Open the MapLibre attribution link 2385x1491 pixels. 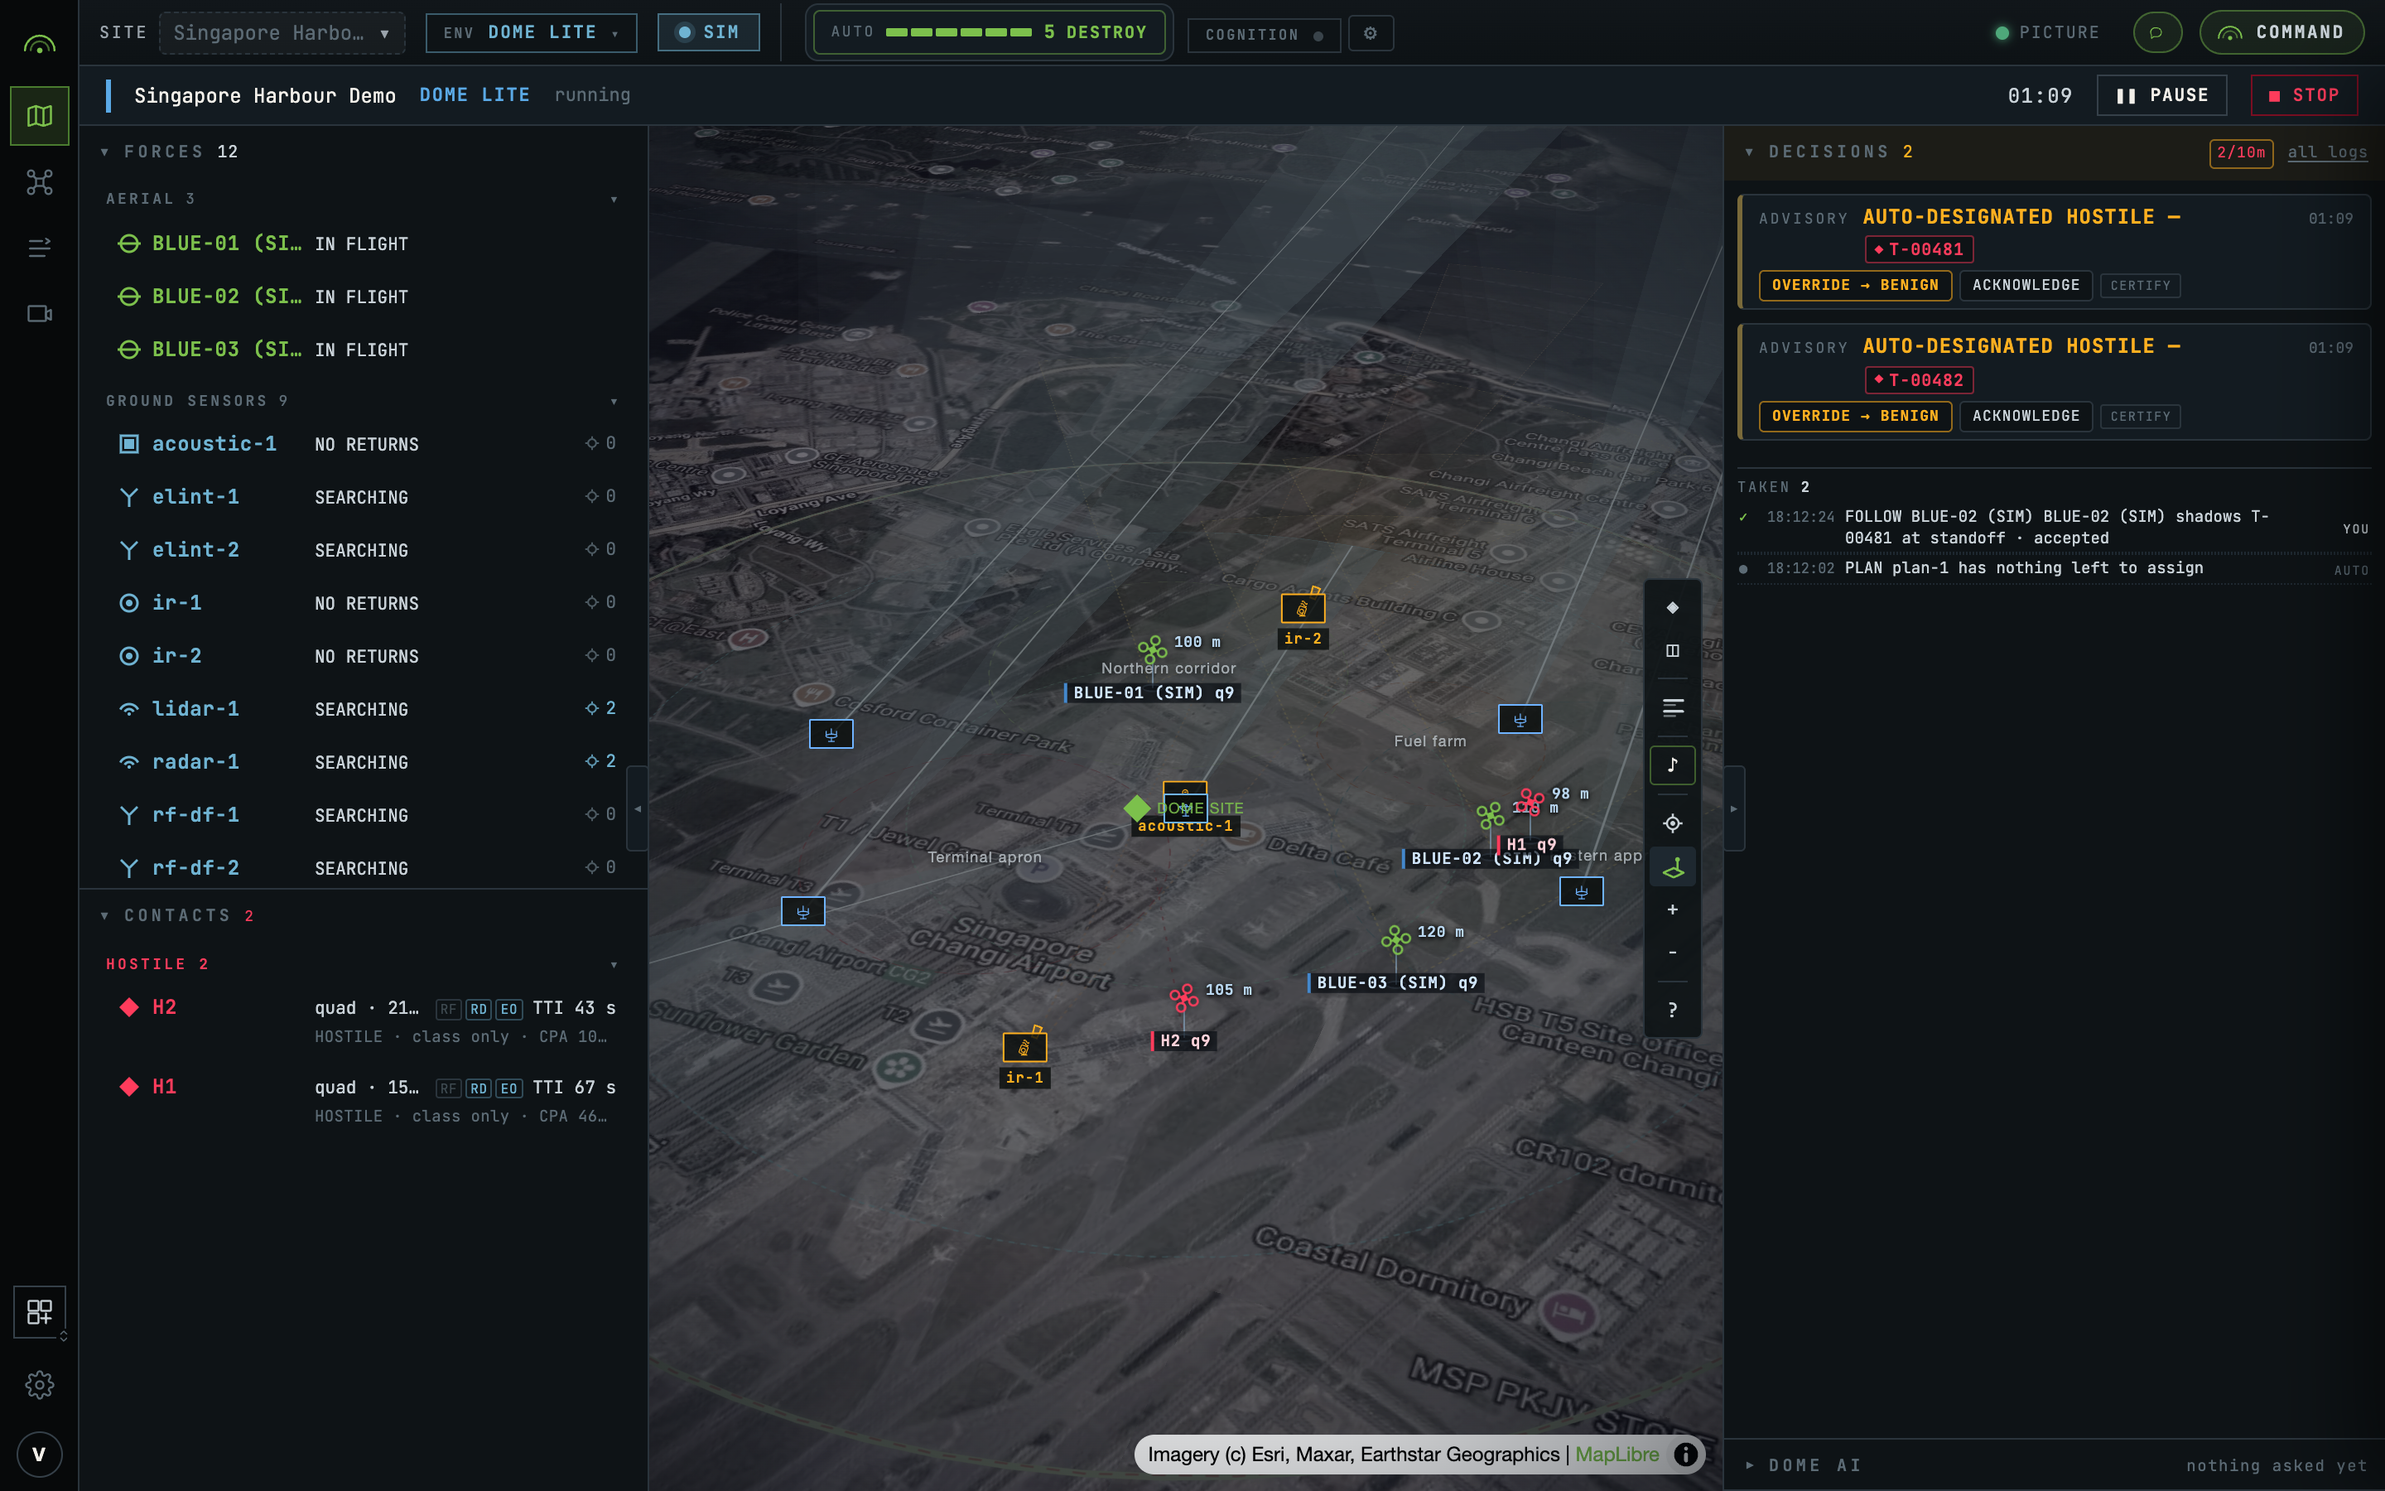pyautogui.click(x=1616, y=1455)
